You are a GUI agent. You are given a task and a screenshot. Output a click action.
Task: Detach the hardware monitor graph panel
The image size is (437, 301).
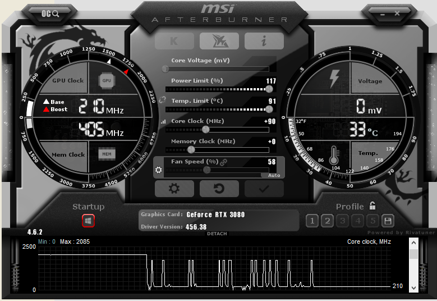[x=217, y=234]
